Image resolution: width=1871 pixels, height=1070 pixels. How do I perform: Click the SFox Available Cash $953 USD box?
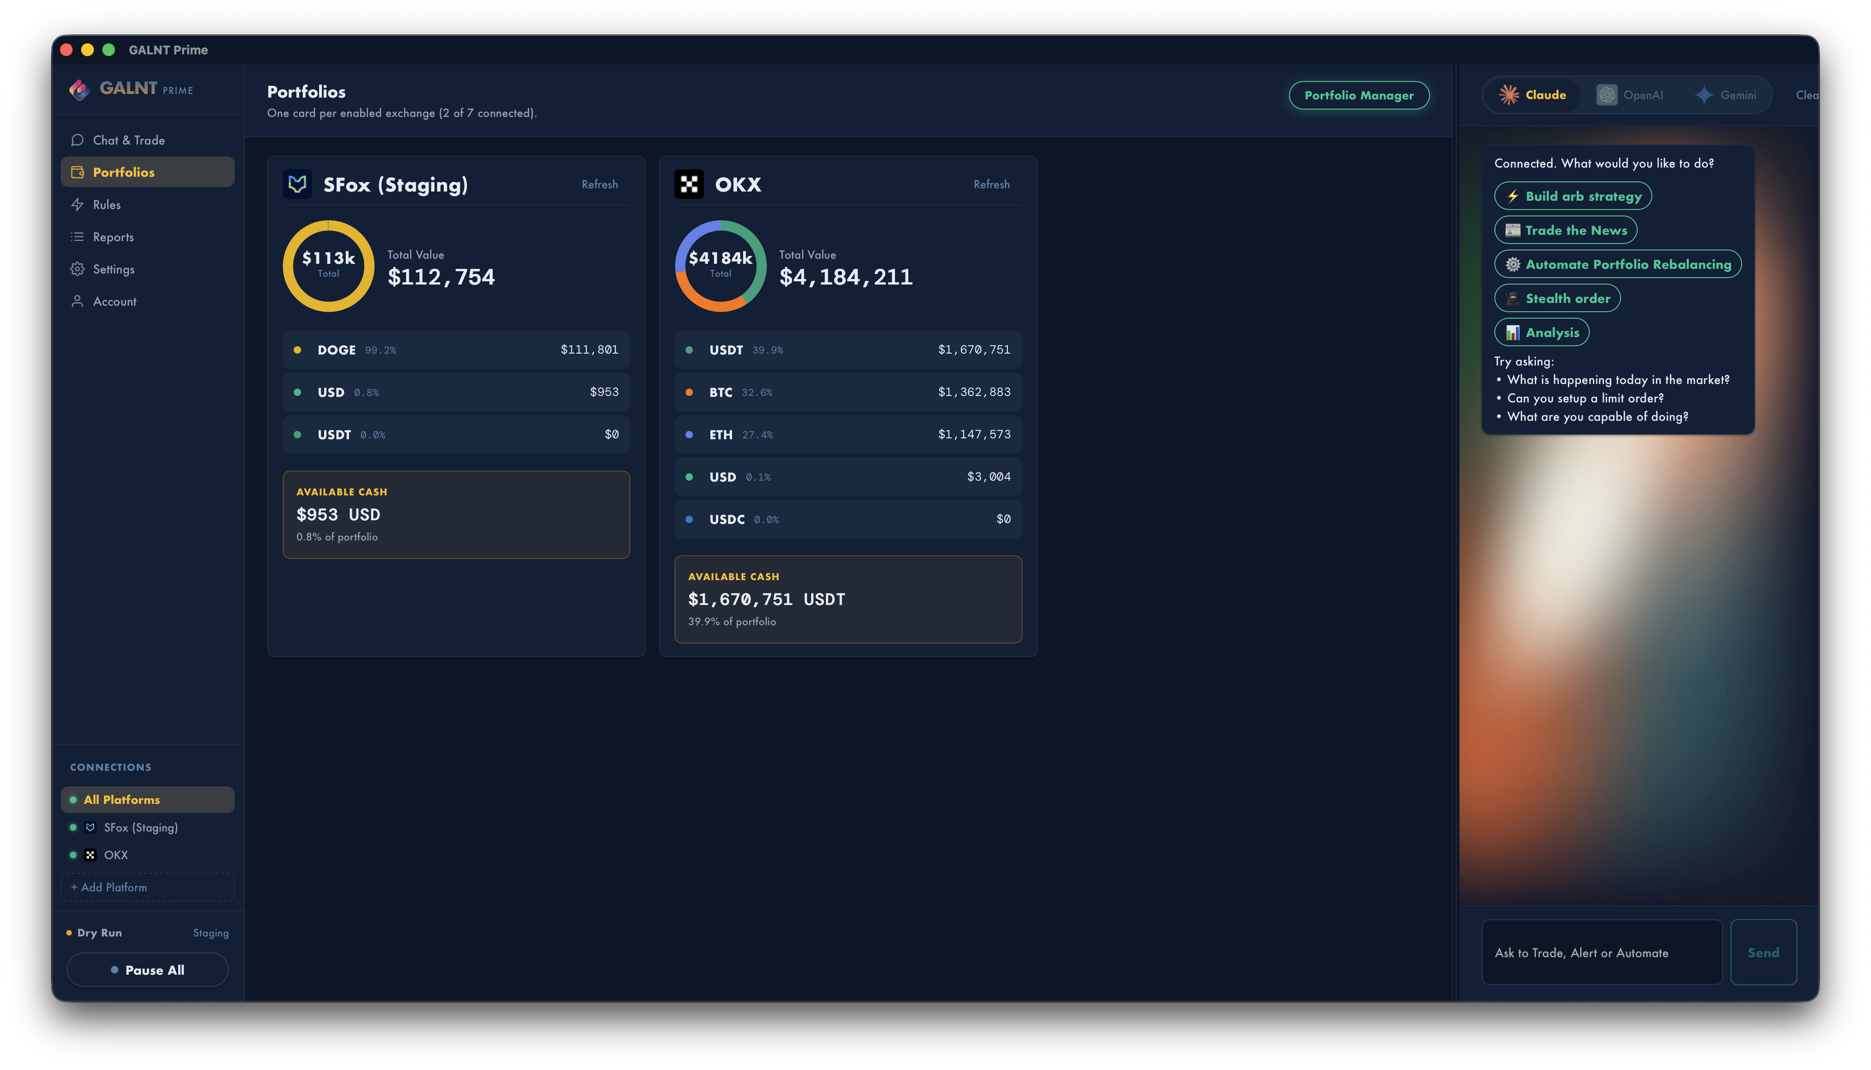(456, 514)
